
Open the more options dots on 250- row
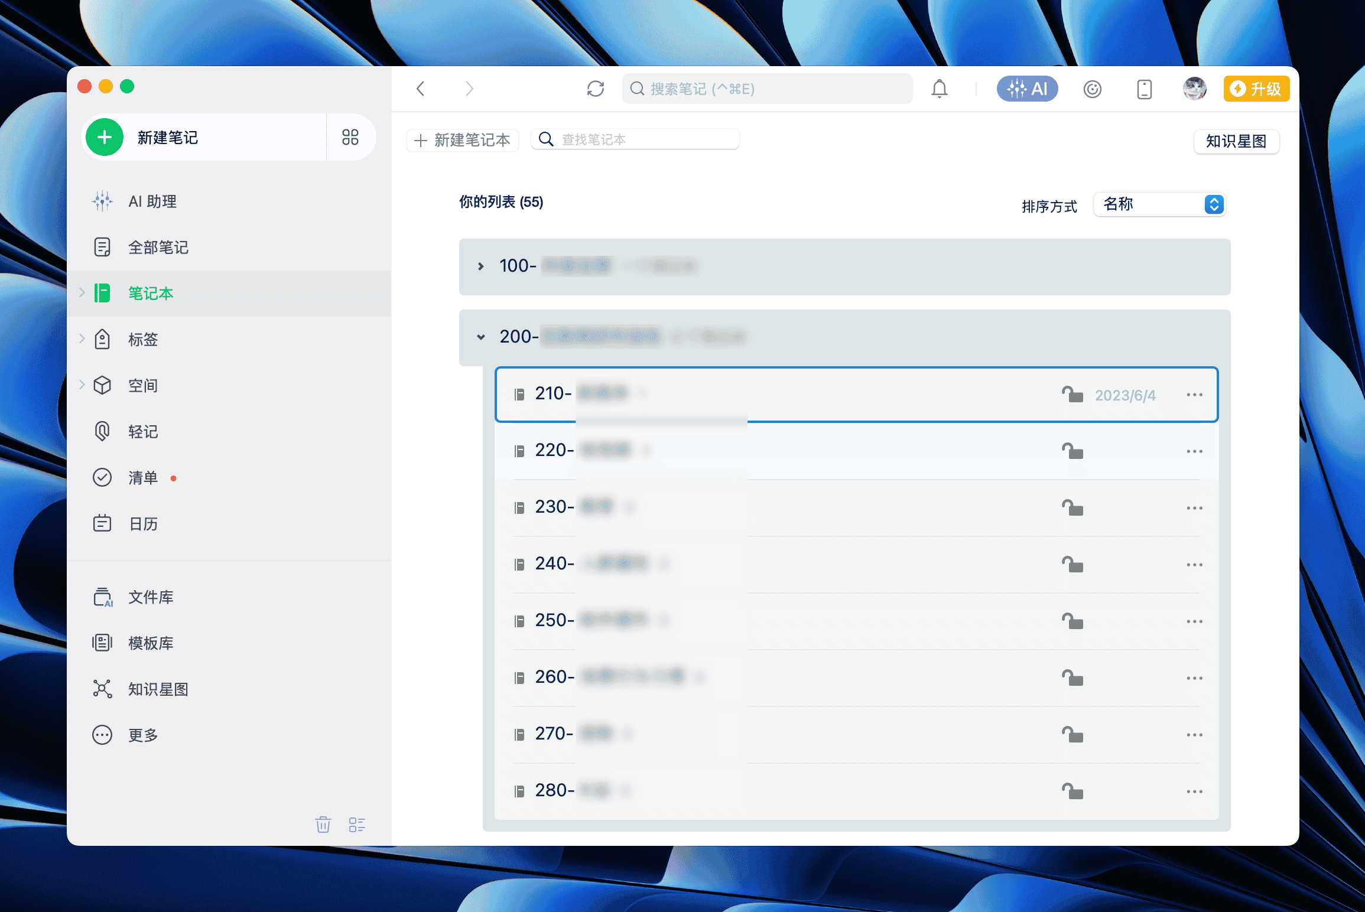click(1194, 621)
